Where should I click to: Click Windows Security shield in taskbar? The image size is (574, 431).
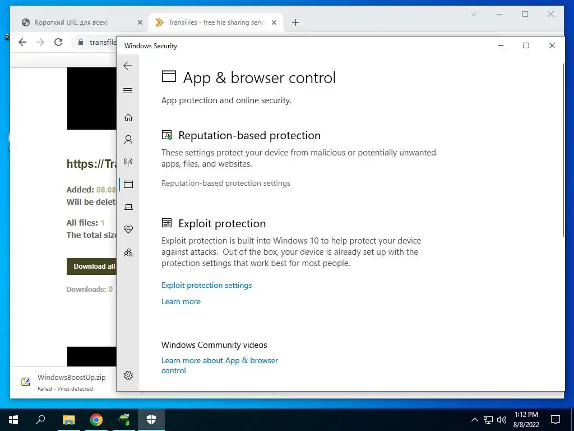click(151, 420)
